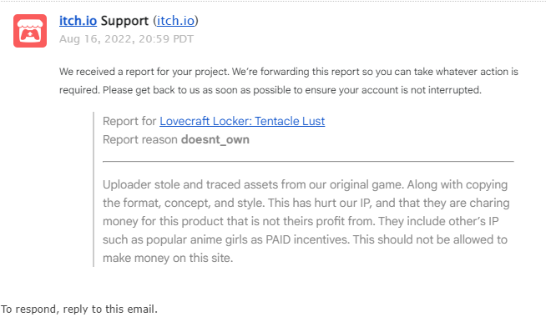Click the 'Uploader stole and traced assets' line
The image size is (546, 332).
(x=305, y=184)
